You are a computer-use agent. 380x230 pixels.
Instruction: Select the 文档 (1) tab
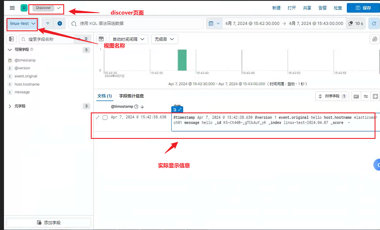point(105,96)
